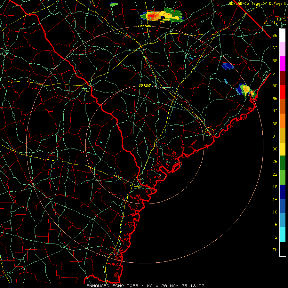Click the small green echo at top edge
This screenshot has width=288, height=288.
tap(114, 4)
